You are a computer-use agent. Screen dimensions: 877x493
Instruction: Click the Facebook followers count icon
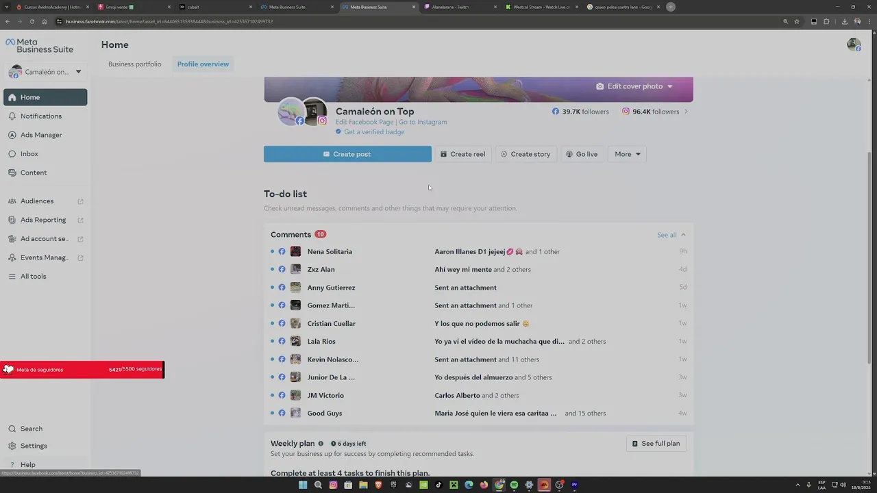click(556, 112)
